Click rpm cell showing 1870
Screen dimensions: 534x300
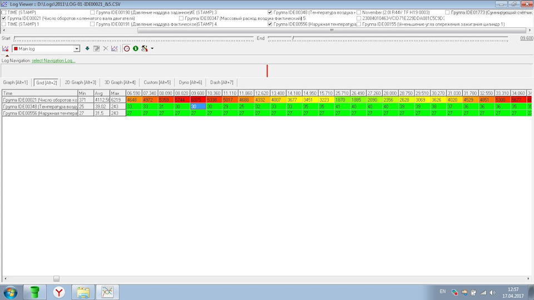tap(342, 100)
